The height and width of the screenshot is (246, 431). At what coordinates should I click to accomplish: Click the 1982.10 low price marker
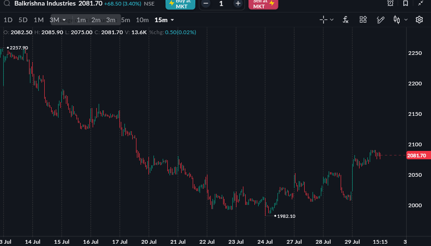[x=286, y=216]
